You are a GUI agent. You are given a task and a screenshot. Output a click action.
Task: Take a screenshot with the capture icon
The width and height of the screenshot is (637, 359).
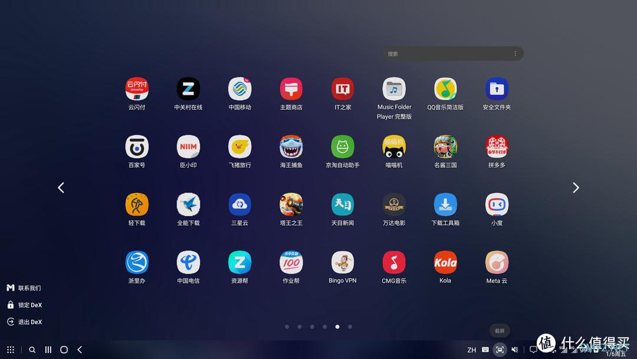click(500, 350)
